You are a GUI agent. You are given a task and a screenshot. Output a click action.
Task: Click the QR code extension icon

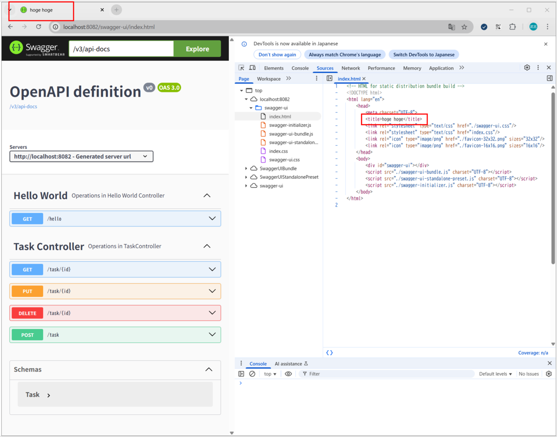(x=498, y=27)
